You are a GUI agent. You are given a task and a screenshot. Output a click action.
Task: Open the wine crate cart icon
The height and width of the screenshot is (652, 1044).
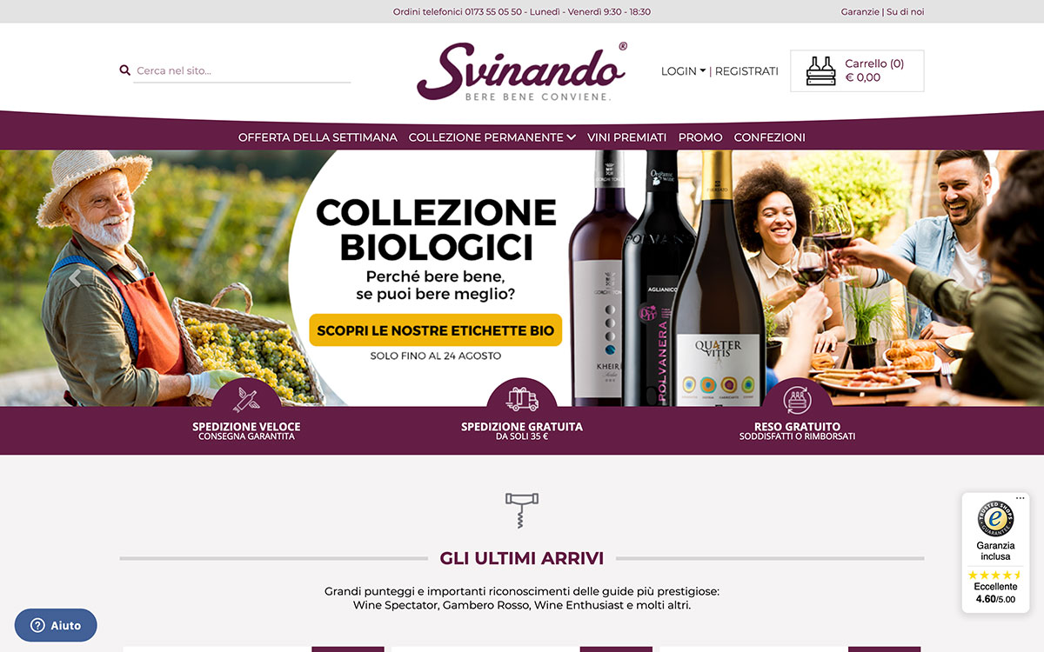click(x=820, y=70)
